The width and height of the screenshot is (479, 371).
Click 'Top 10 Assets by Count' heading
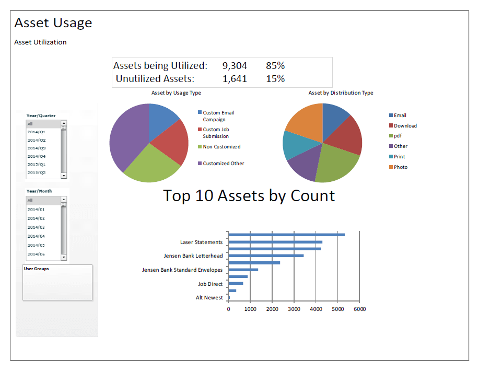pos(249,196)
